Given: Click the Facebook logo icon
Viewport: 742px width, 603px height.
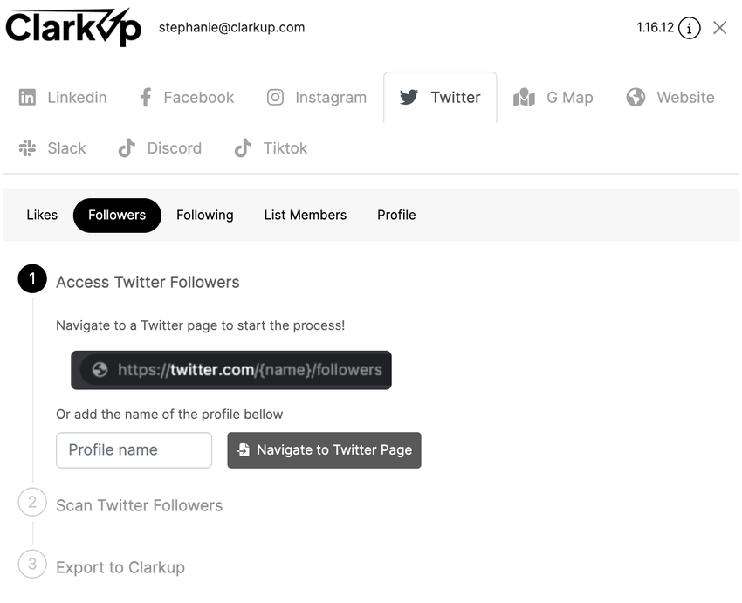Looking at the screenshot, I should (x=145, y=98).
